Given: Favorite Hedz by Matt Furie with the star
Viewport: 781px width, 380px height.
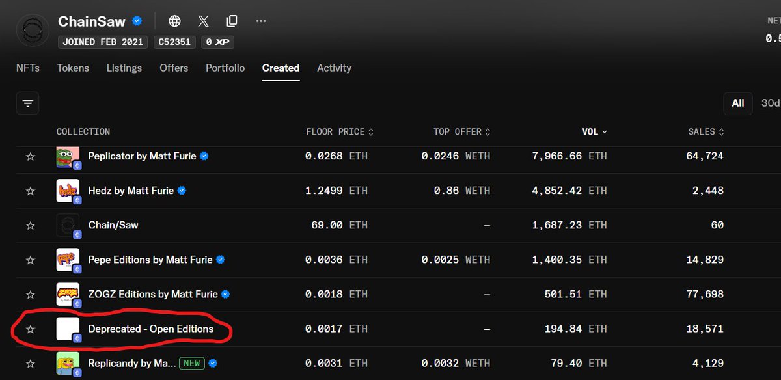Looking at the screenshot, I should 30,191.
